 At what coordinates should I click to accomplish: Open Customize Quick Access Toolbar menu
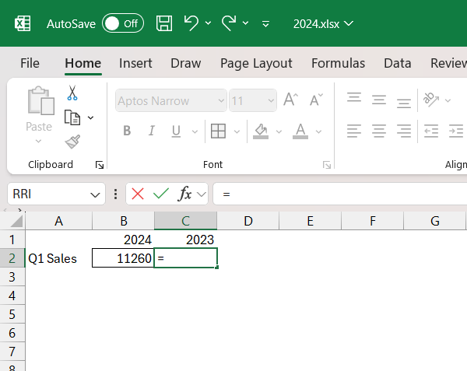click(265, 24)
